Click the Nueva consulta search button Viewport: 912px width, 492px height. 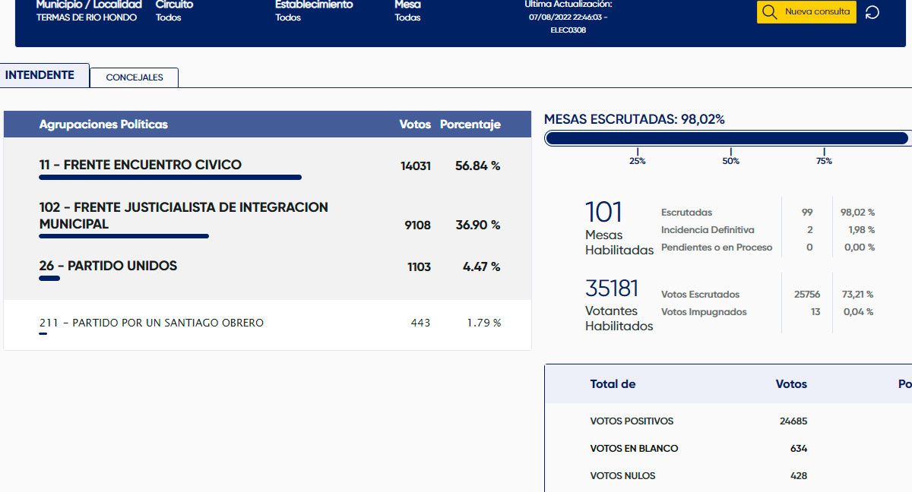click(x=806, y=12)
